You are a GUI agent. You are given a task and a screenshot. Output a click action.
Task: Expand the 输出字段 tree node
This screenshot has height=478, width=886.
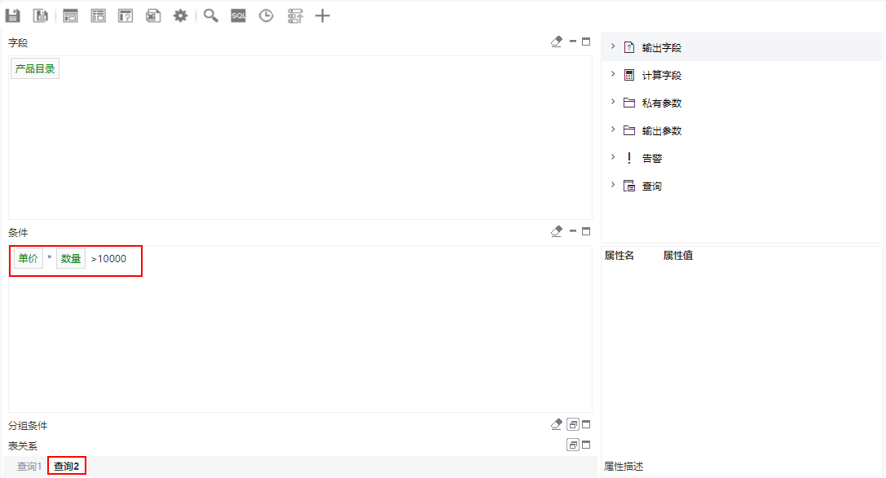tap(613, 46)
